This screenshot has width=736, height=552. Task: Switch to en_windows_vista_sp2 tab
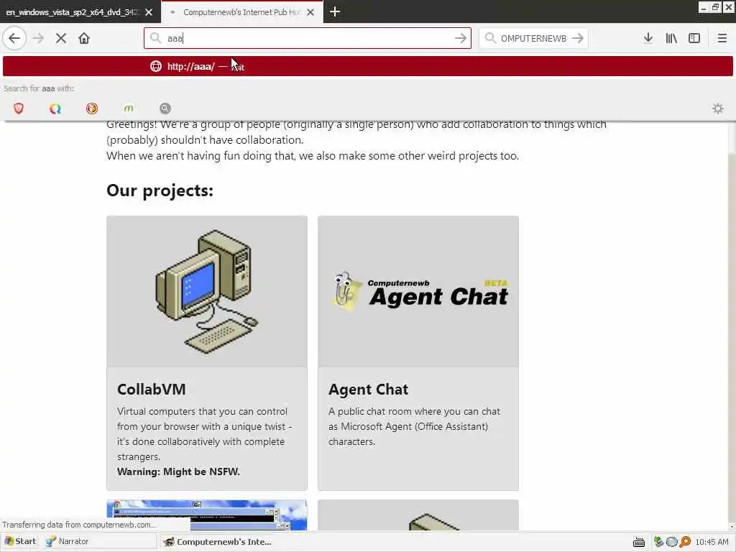73,12
